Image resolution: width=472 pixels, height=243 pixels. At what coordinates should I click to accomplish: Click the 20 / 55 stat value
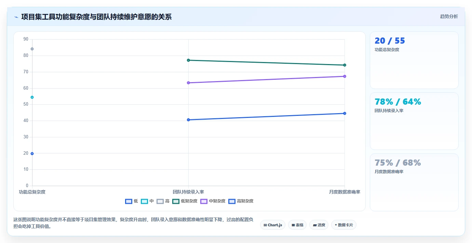pos(390,41)
